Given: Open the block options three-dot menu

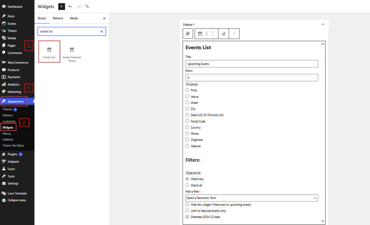Looking at the screenshot, I should pos(234,34).
